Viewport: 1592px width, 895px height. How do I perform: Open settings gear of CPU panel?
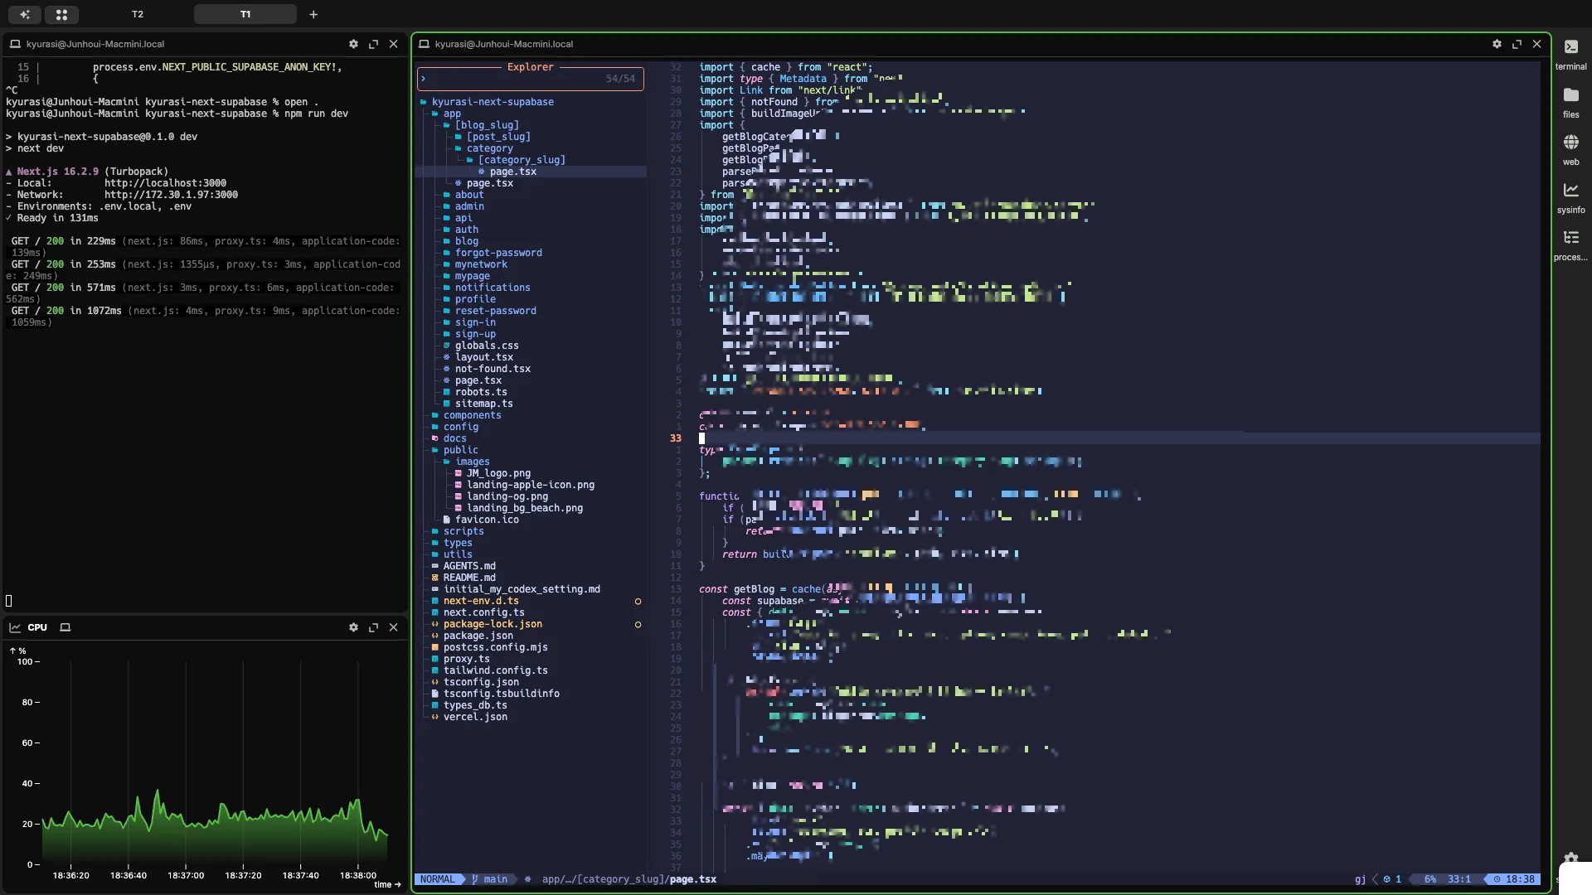pyautogui.click(x=353, y=627)
